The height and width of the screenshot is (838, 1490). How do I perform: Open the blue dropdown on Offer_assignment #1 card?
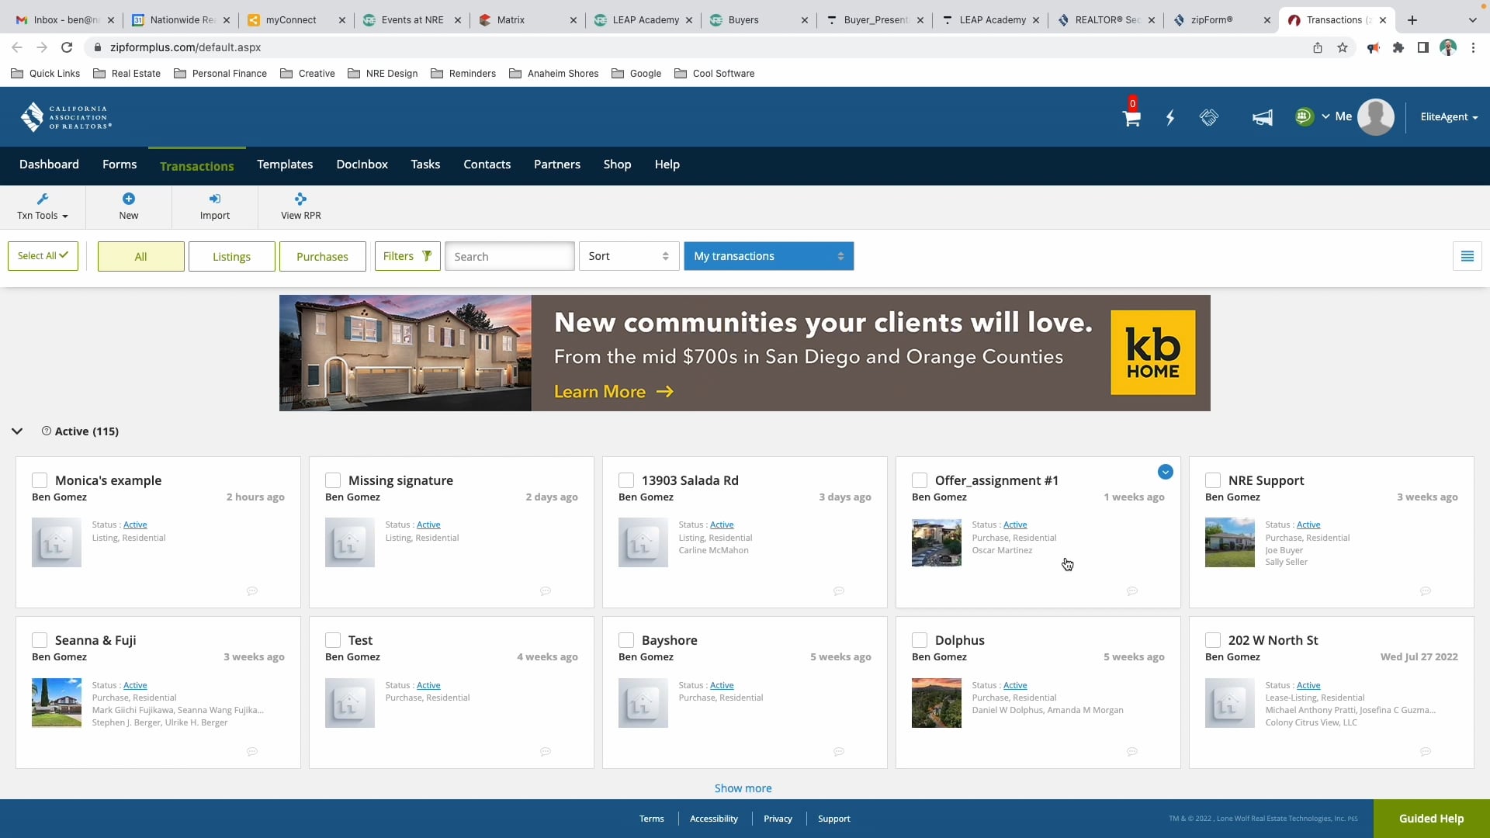[x=1166, y=472]
